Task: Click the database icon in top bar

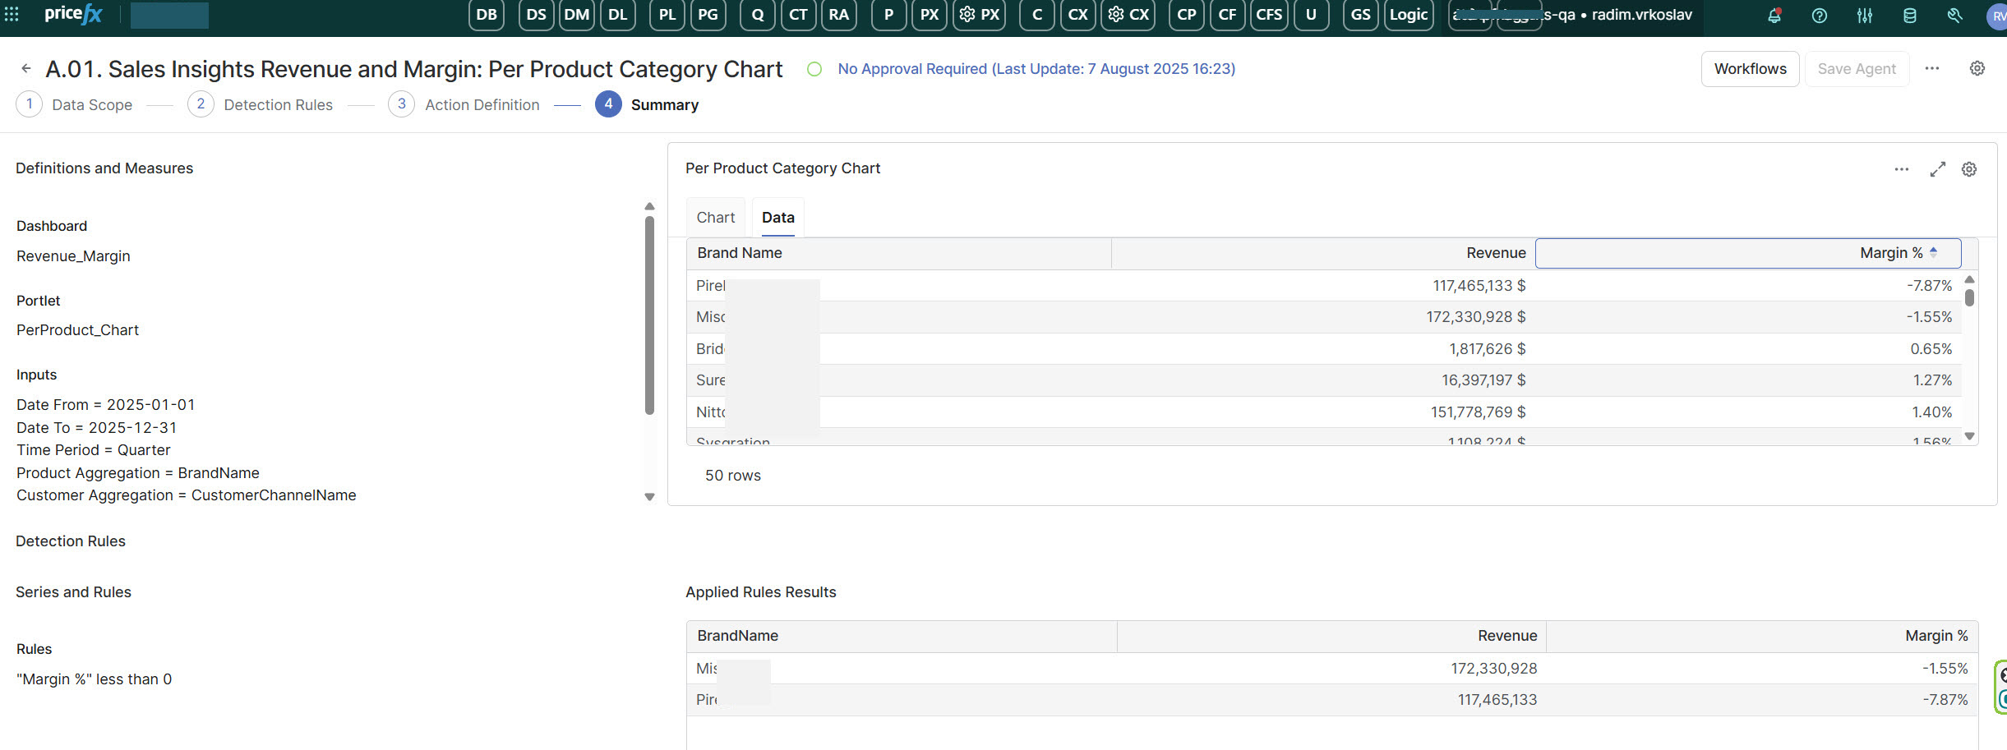Action: point(1910,16)
